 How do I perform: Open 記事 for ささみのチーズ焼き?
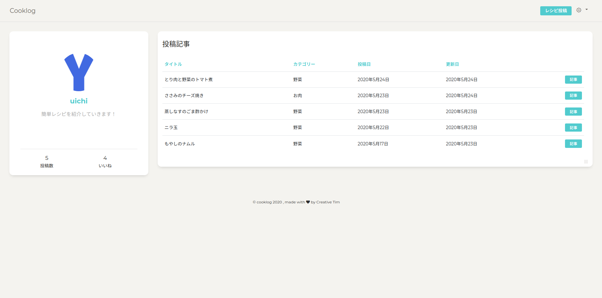[x=573, y=96]
